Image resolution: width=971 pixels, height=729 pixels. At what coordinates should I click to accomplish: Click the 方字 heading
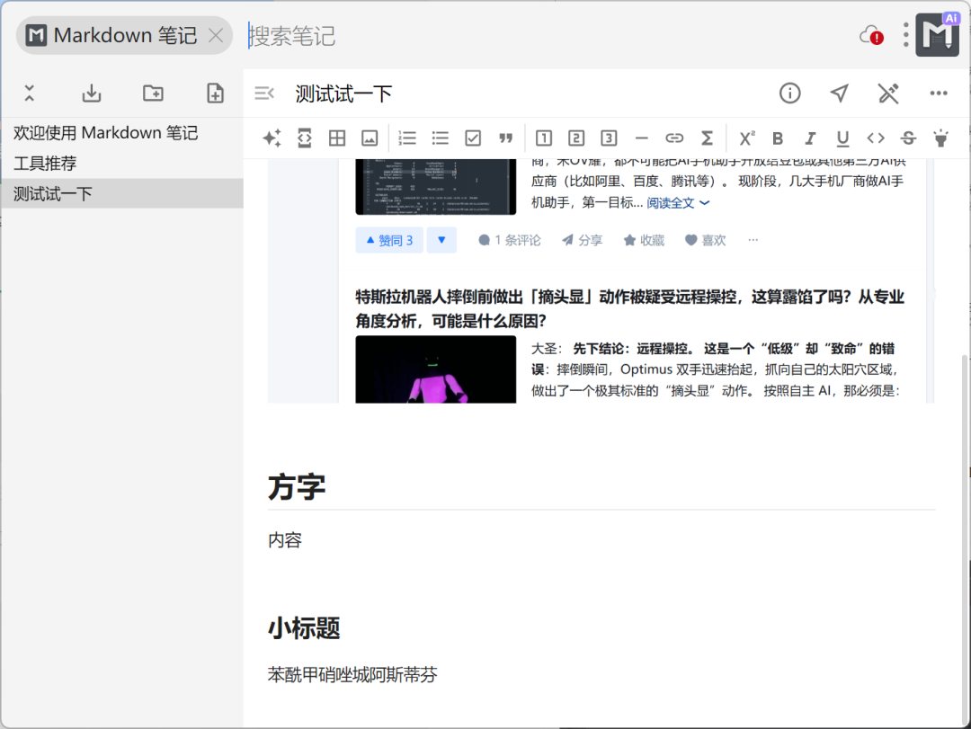click(297, 487)
